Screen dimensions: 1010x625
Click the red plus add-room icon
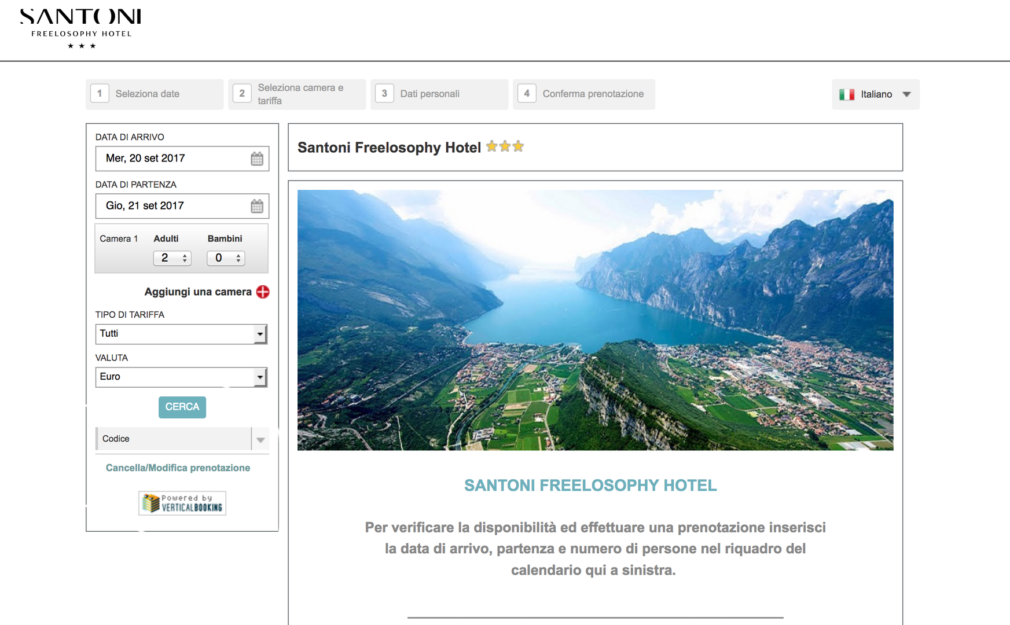point(263,292)
